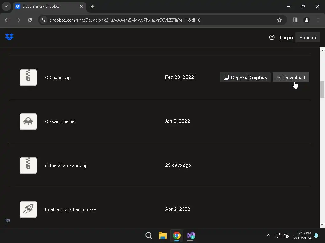Open Visual Studio Installer taskbar icon
325x243 pixels.
191,235
